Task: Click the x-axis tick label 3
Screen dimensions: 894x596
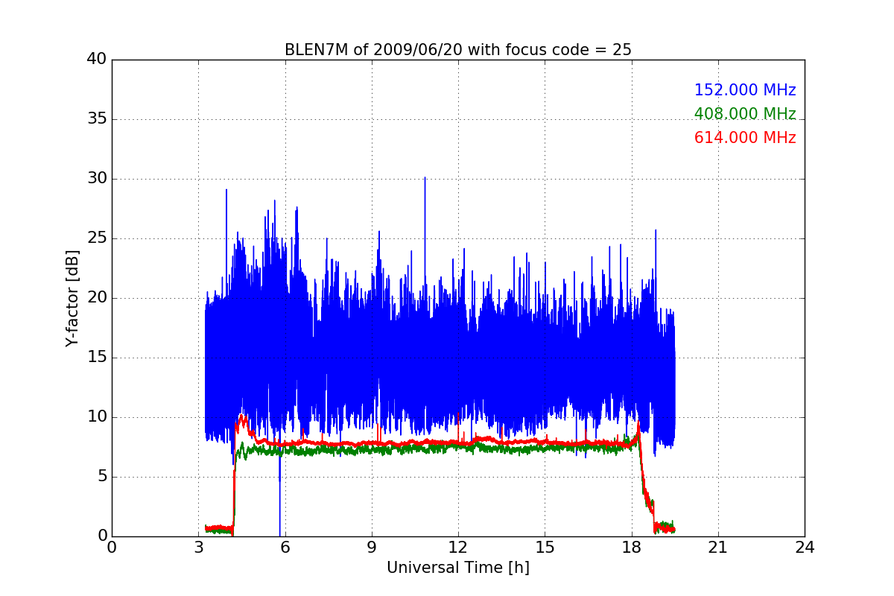Action: [199, 547]
